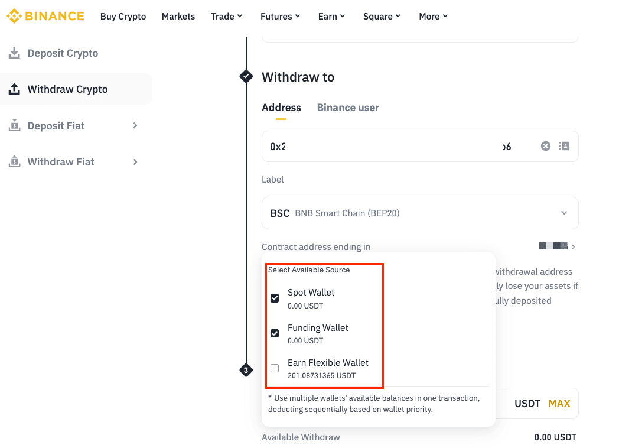This screenshot has height=448, width=619.
Task: Click the MAX amount button
Action: click(x=559, y=404)
